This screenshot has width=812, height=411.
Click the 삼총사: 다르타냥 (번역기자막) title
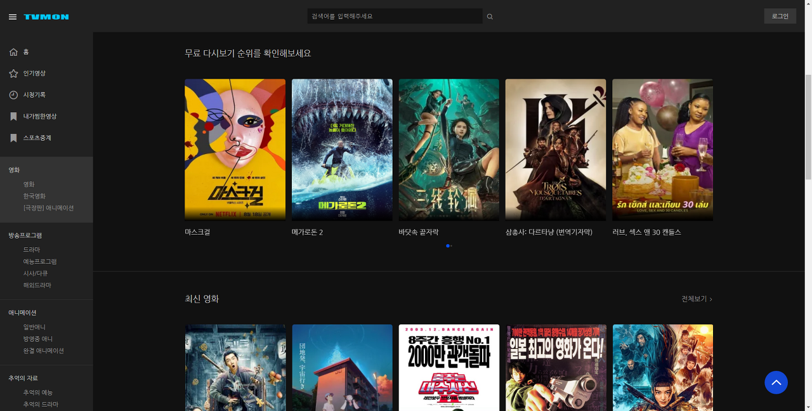pyautogui.click(x=549, y=232)
